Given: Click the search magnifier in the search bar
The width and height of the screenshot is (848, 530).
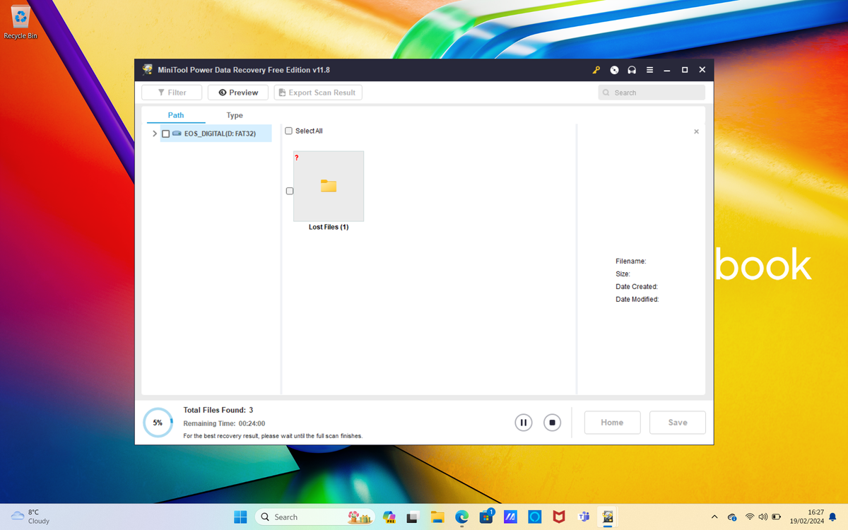Looking at the screenshot, I should point(606,92).
